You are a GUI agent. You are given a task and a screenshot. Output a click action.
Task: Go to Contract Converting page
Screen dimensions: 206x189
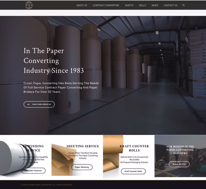coord(106,5)
